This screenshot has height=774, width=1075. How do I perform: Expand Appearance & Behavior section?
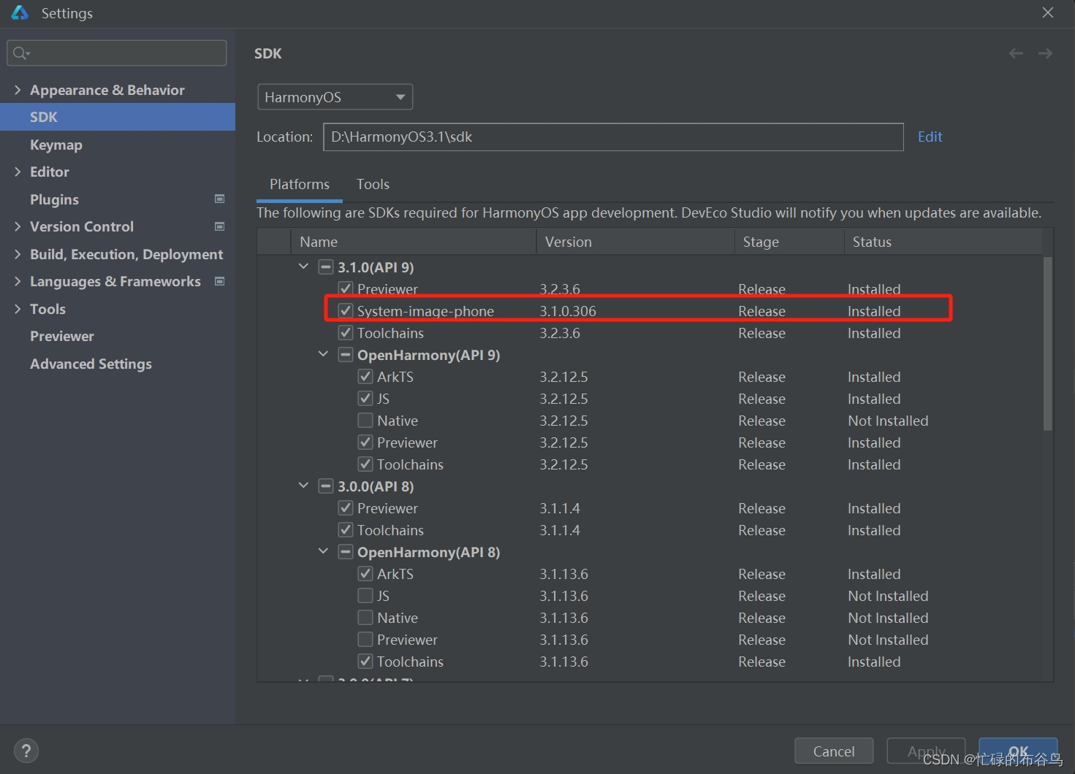coord(18,89)
